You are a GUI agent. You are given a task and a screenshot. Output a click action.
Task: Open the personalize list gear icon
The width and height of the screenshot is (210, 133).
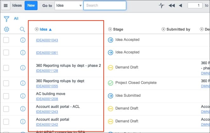6,29
